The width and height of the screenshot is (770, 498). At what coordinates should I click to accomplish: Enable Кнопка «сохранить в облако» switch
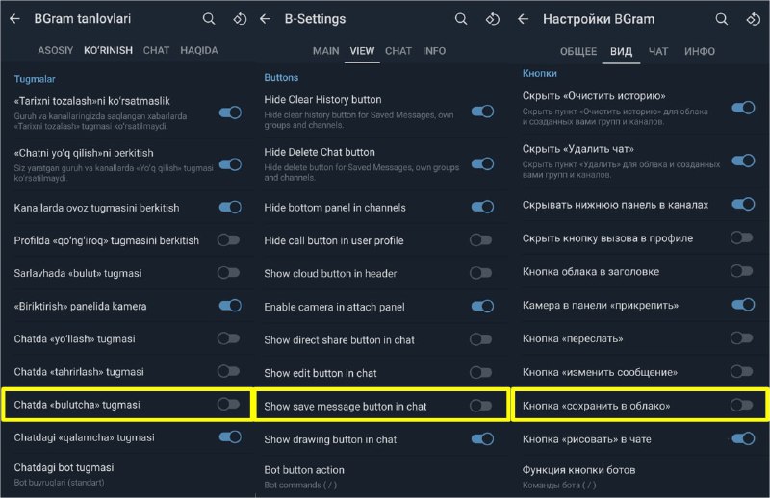(x=741, y=405)
